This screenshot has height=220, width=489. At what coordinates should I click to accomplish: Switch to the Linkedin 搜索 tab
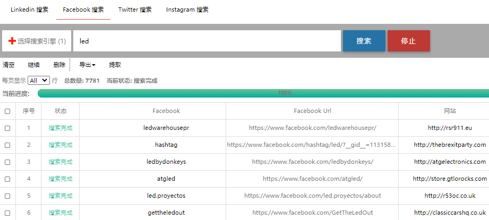click(x=29, y=10)
